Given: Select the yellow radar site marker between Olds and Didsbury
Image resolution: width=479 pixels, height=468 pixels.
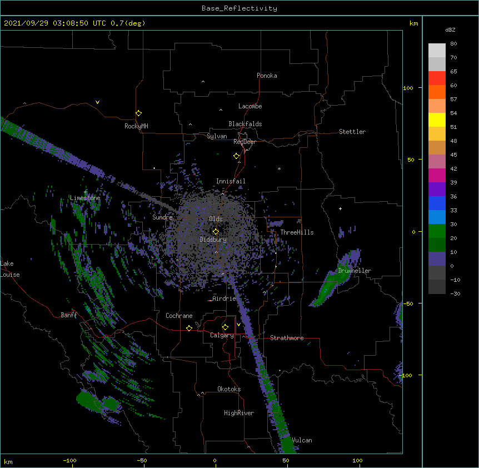Looking at the screenshot, I should pos(216,231).
